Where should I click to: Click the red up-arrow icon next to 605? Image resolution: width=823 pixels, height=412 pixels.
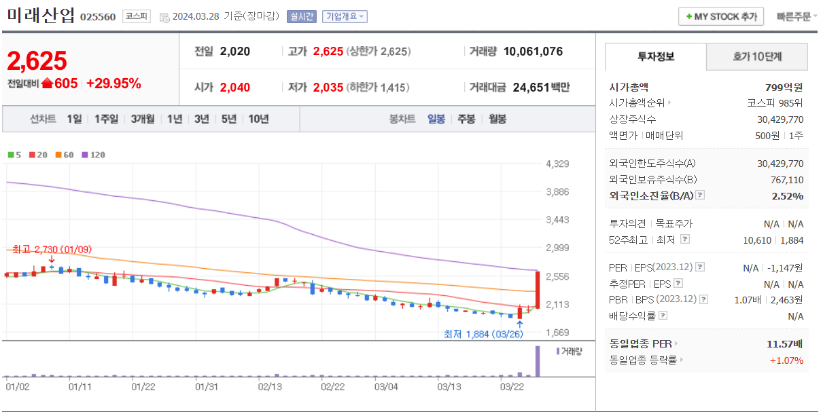(x=47, y=83)
